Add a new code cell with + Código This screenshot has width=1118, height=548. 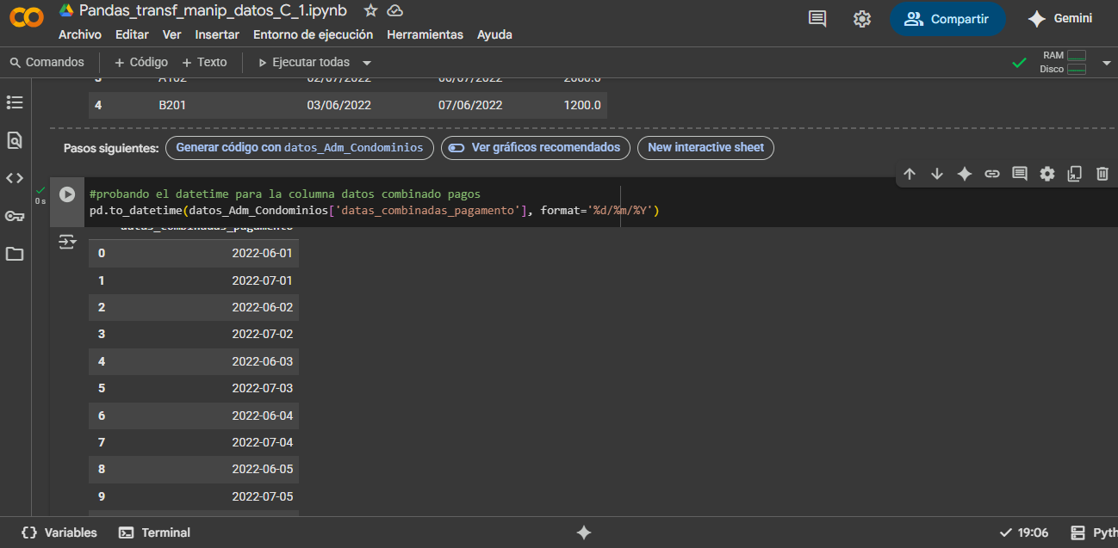tap(141, 62)
